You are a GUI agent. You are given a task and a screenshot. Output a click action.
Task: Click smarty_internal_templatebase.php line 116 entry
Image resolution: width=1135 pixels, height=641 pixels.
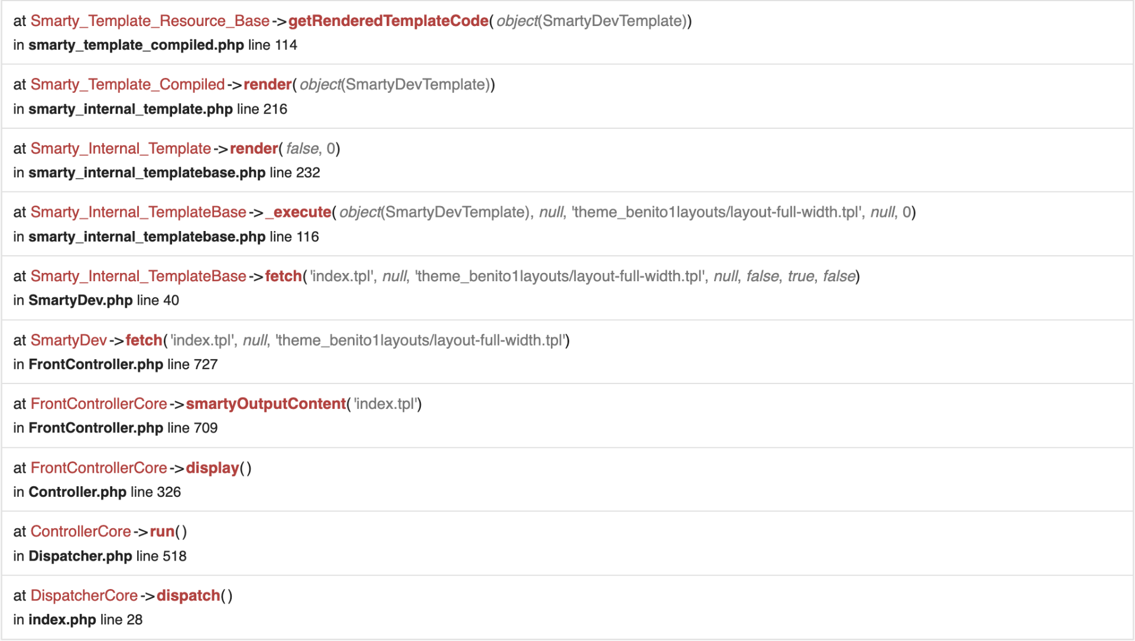(x=166, y=237)
